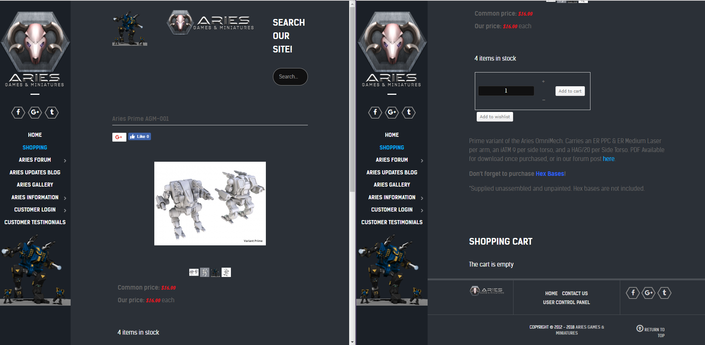Open Aries Information in left pane sidebar

tap(35, 197)
